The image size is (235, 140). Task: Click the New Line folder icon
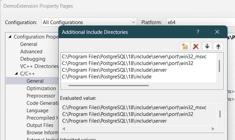(184, 46)
